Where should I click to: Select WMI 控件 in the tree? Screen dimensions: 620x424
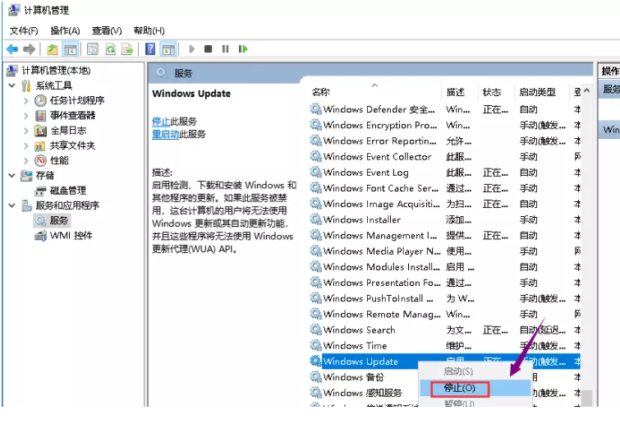pos(71,236)
